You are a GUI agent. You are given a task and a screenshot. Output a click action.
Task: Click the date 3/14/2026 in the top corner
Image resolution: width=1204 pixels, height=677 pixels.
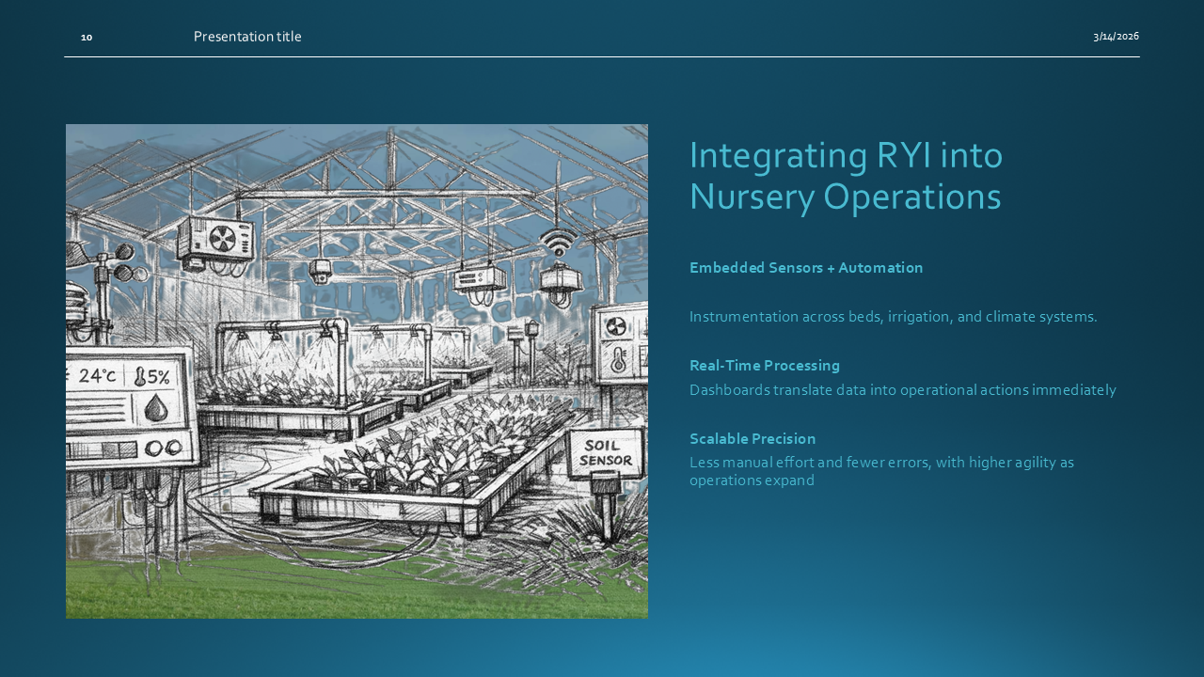(x=1116, y=37)
